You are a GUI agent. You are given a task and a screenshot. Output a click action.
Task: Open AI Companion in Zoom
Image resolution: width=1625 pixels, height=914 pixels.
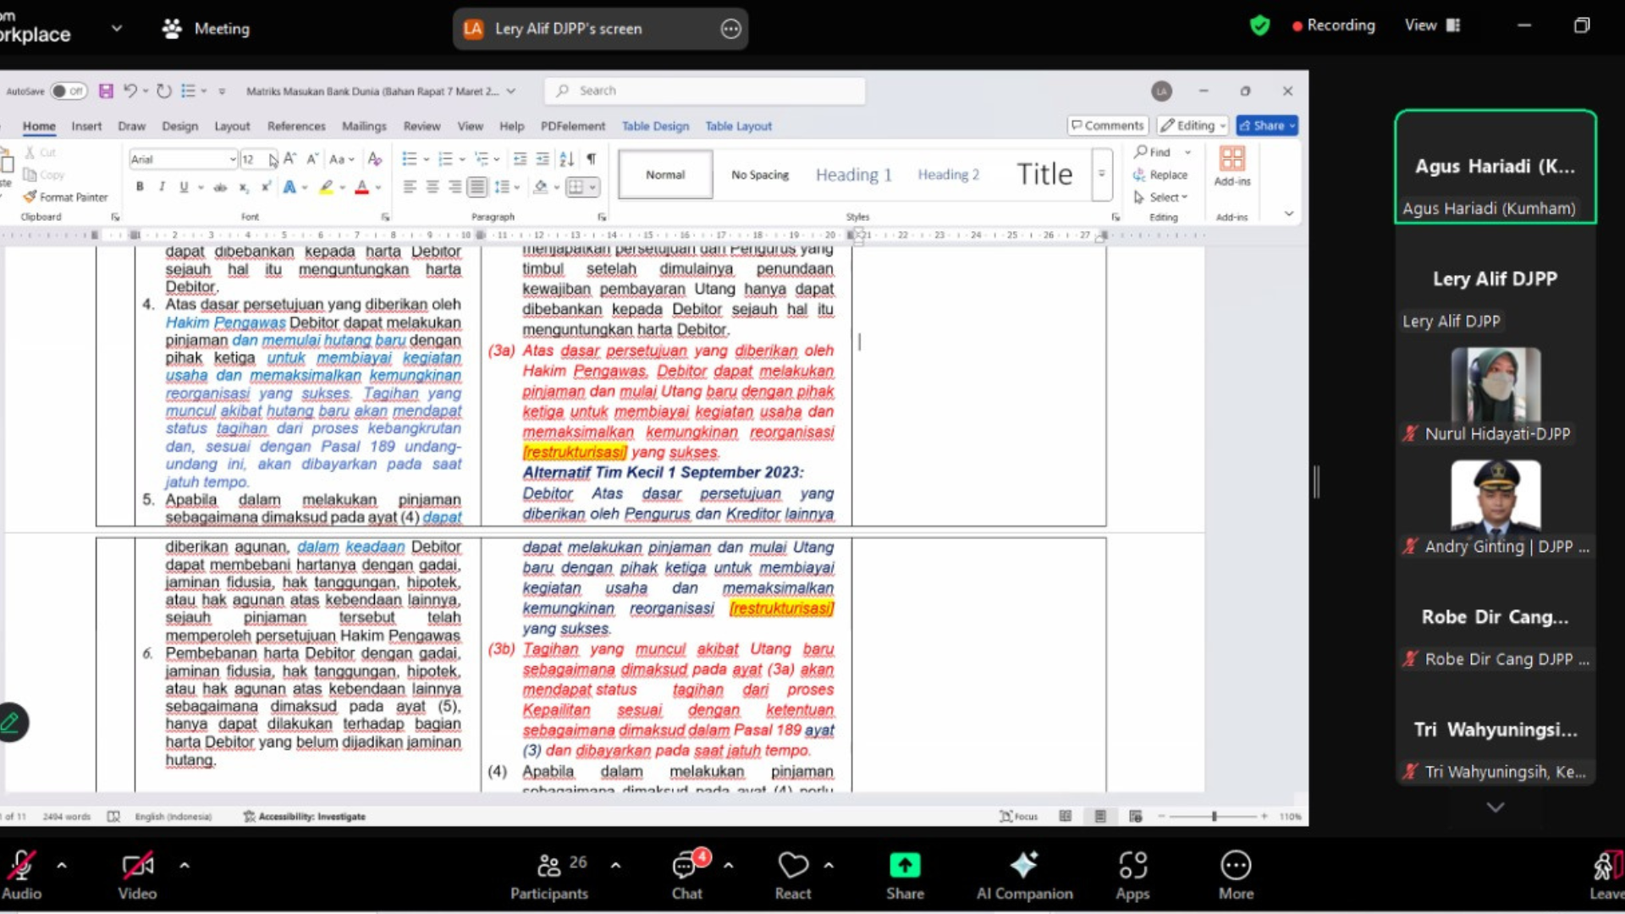tap(1024, 875)
